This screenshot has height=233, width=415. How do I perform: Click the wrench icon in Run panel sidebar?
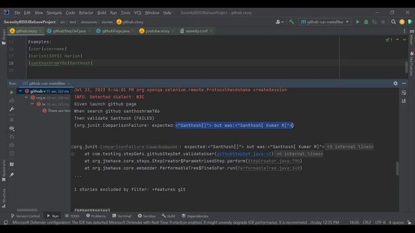click(x=12, y=109)
